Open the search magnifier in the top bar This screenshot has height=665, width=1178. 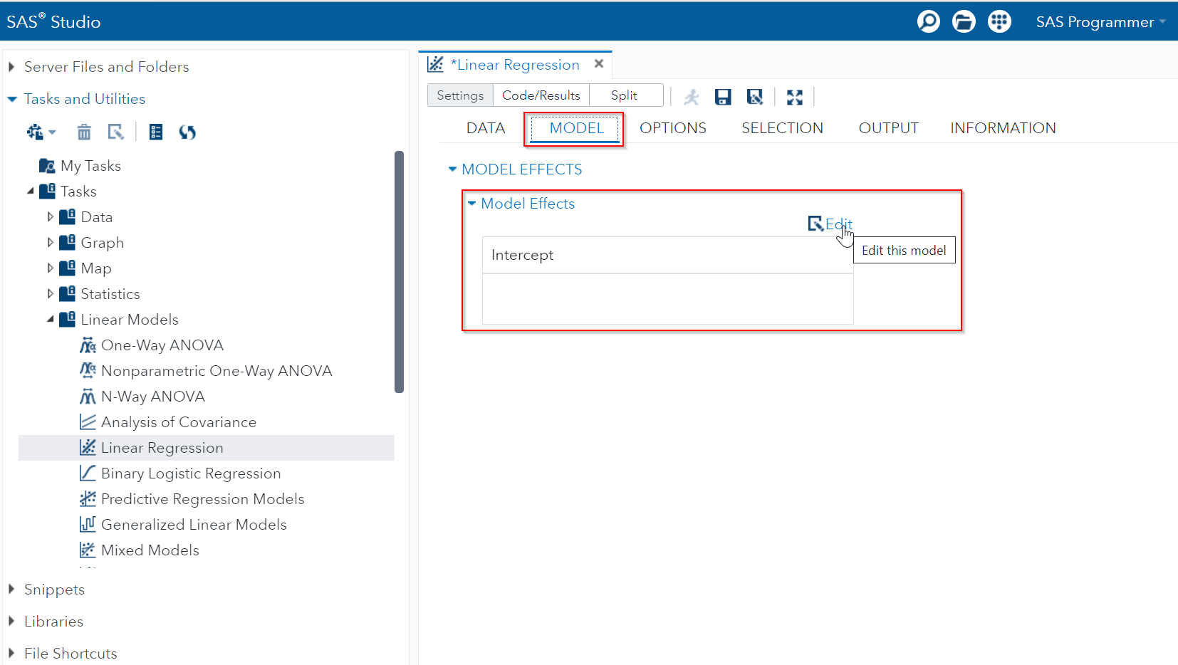pyautogui.click(x=928, y=21)
